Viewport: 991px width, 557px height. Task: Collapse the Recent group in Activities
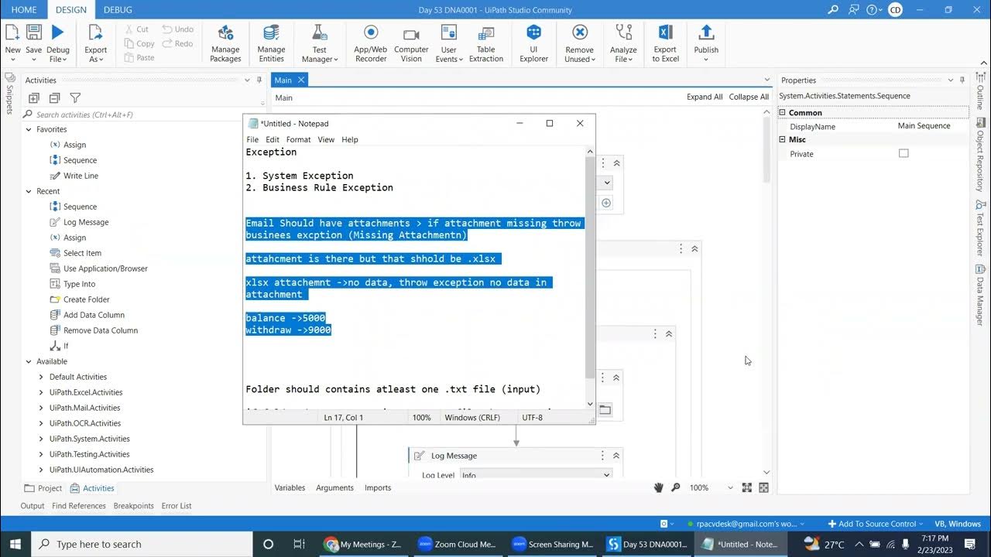(x=29, y=191)
